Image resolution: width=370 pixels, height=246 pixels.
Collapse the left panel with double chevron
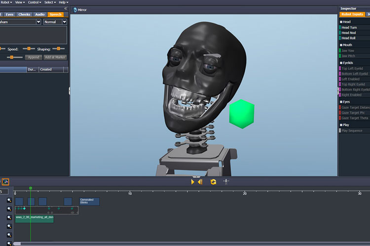point(66,8)
